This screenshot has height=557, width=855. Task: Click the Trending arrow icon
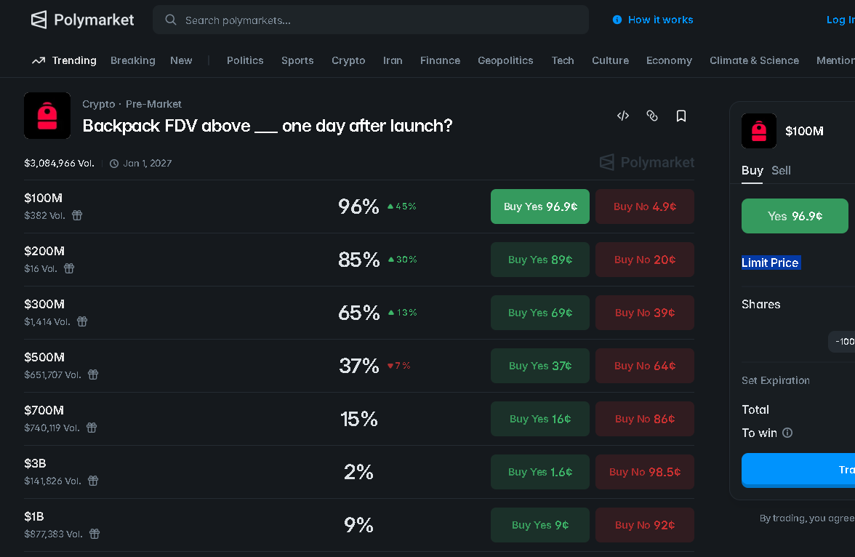click(x=38, y=60)
